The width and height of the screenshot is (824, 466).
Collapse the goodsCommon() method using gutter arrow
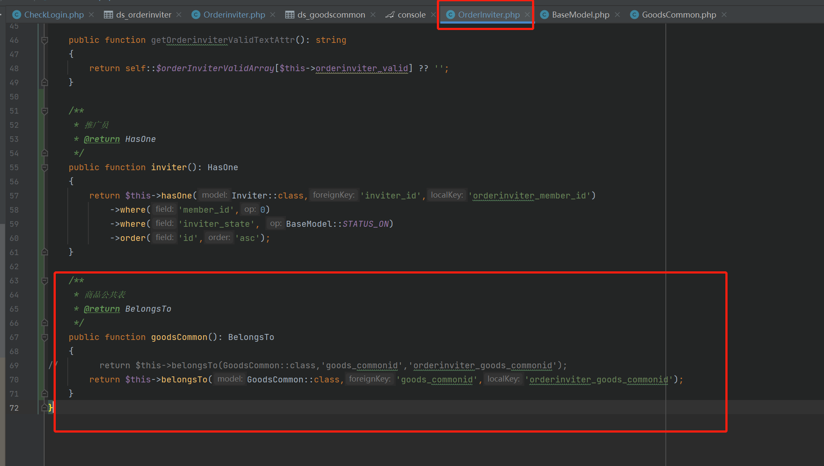click(x=44, y=337)
